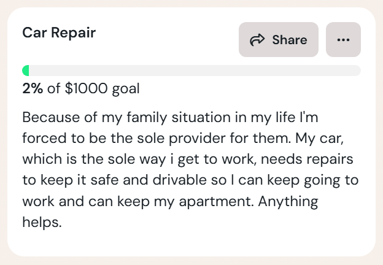Click the bold 2% percentage text
The width and height of the screenshot is (383, 265).
pos(33,89)
